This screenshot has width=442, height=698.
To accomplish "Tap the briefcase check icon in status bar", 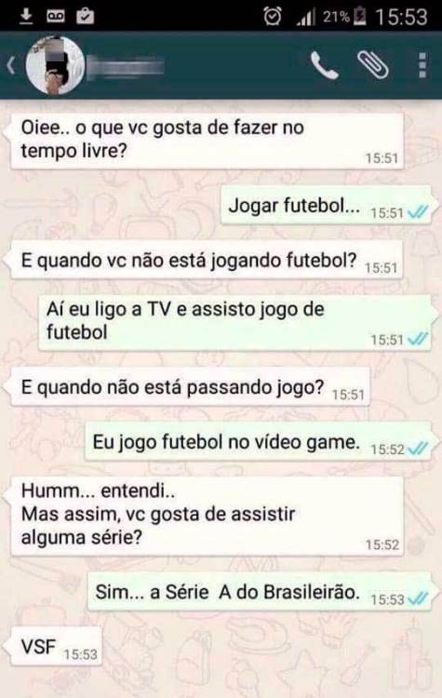I will [x=85, y=17].
